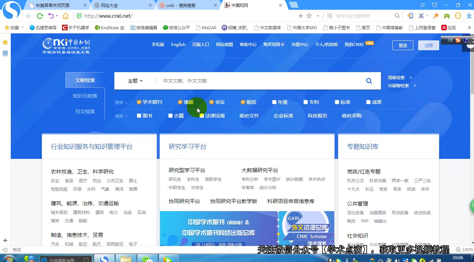Uncheck the 博硕 checkbox
This screenshot has height=262, width=474.
pyautogui.click(x=180, y=102)
